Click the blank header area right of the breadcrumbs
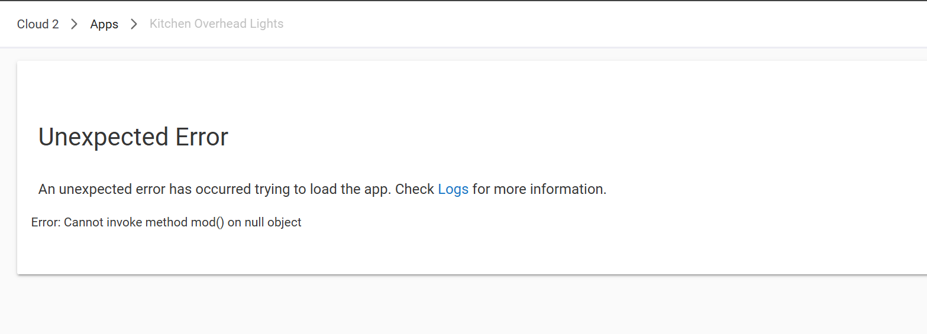Screen dimensions: 927x334 pos(592,24)
